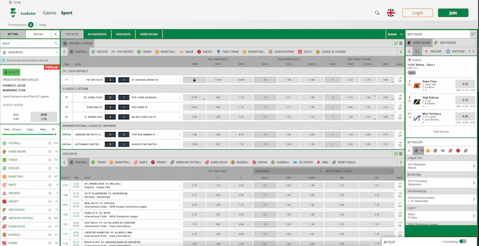Go to the Casino section
Image resolution: width=479 pixels, height=246 pixels.
click(49, 13)
